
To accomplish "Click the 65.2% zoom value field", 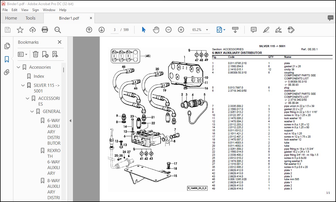I will pyautogui.click(x=197, y=30).
